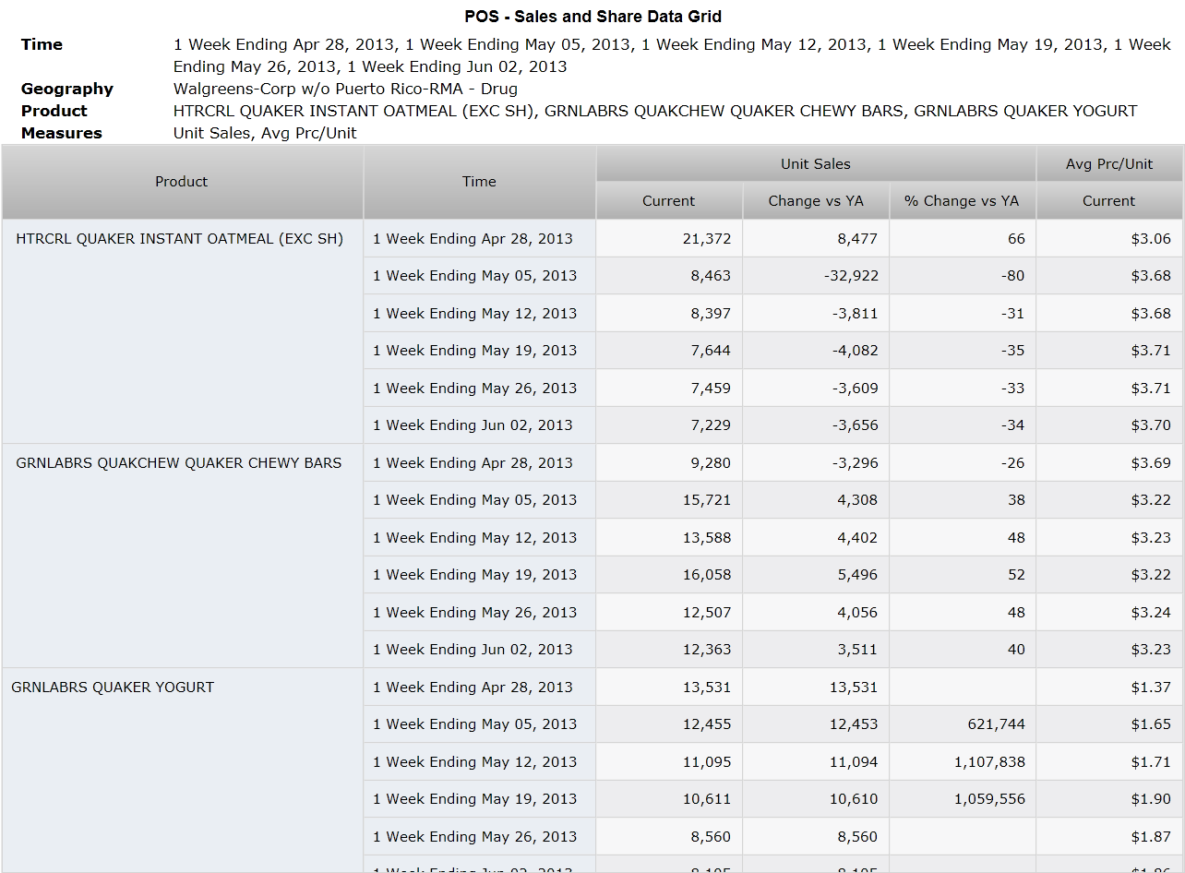1185x873 pixels.
Task: Click the $3.24 average price cell
Action: point(1109,612)
